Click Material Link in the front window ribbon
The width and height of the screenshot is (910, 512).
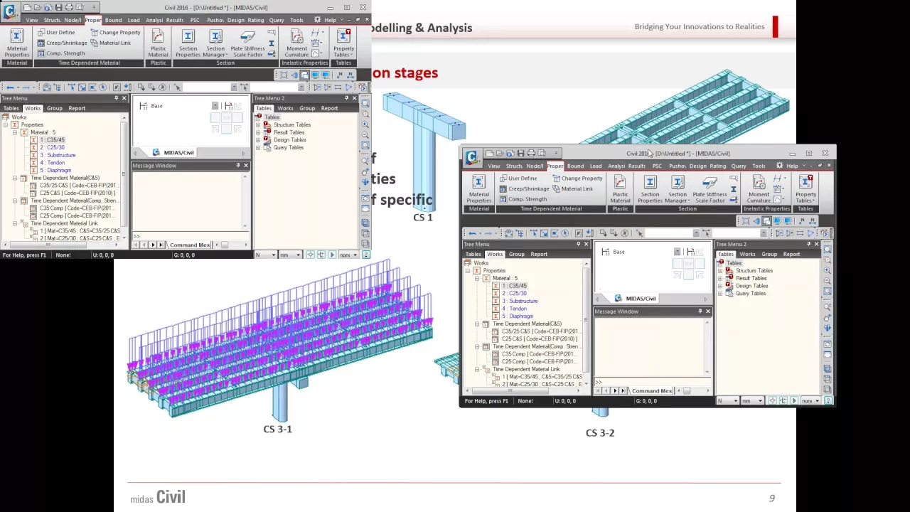tap(572, 189)
